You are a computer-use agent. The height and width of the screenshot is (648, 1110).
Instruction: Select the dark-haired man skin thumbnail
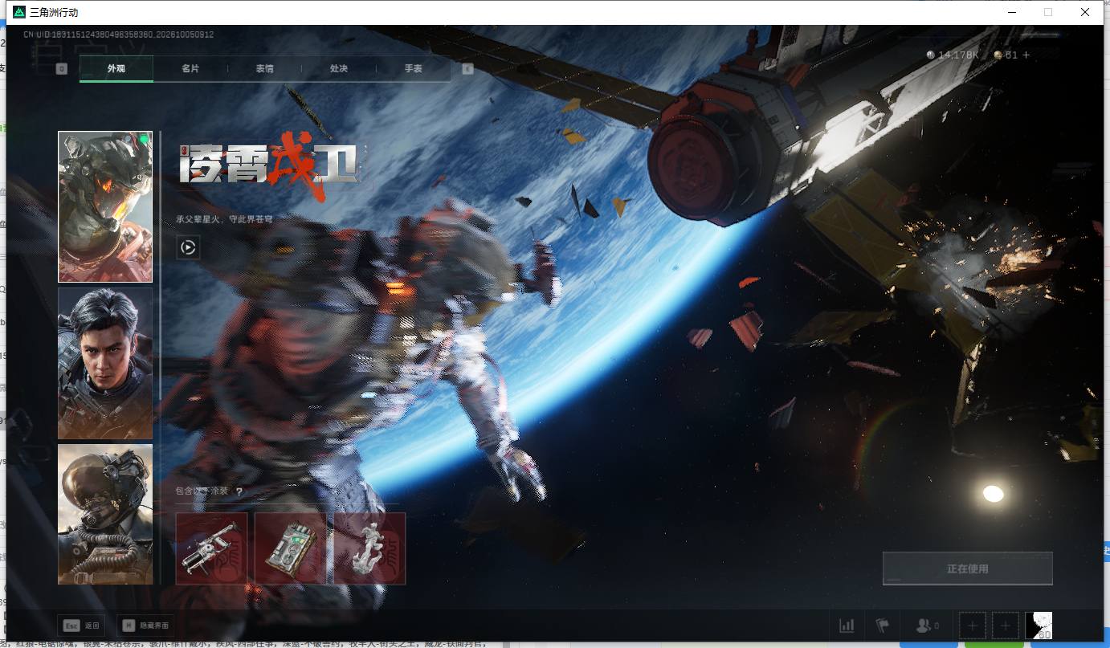(105, 363)
